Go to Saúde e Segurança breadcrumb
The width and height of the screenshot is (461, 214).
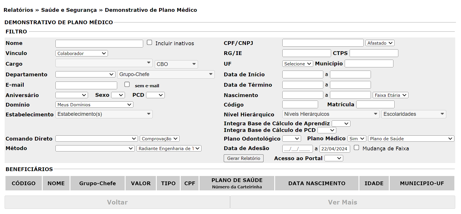tap(69, 10)
